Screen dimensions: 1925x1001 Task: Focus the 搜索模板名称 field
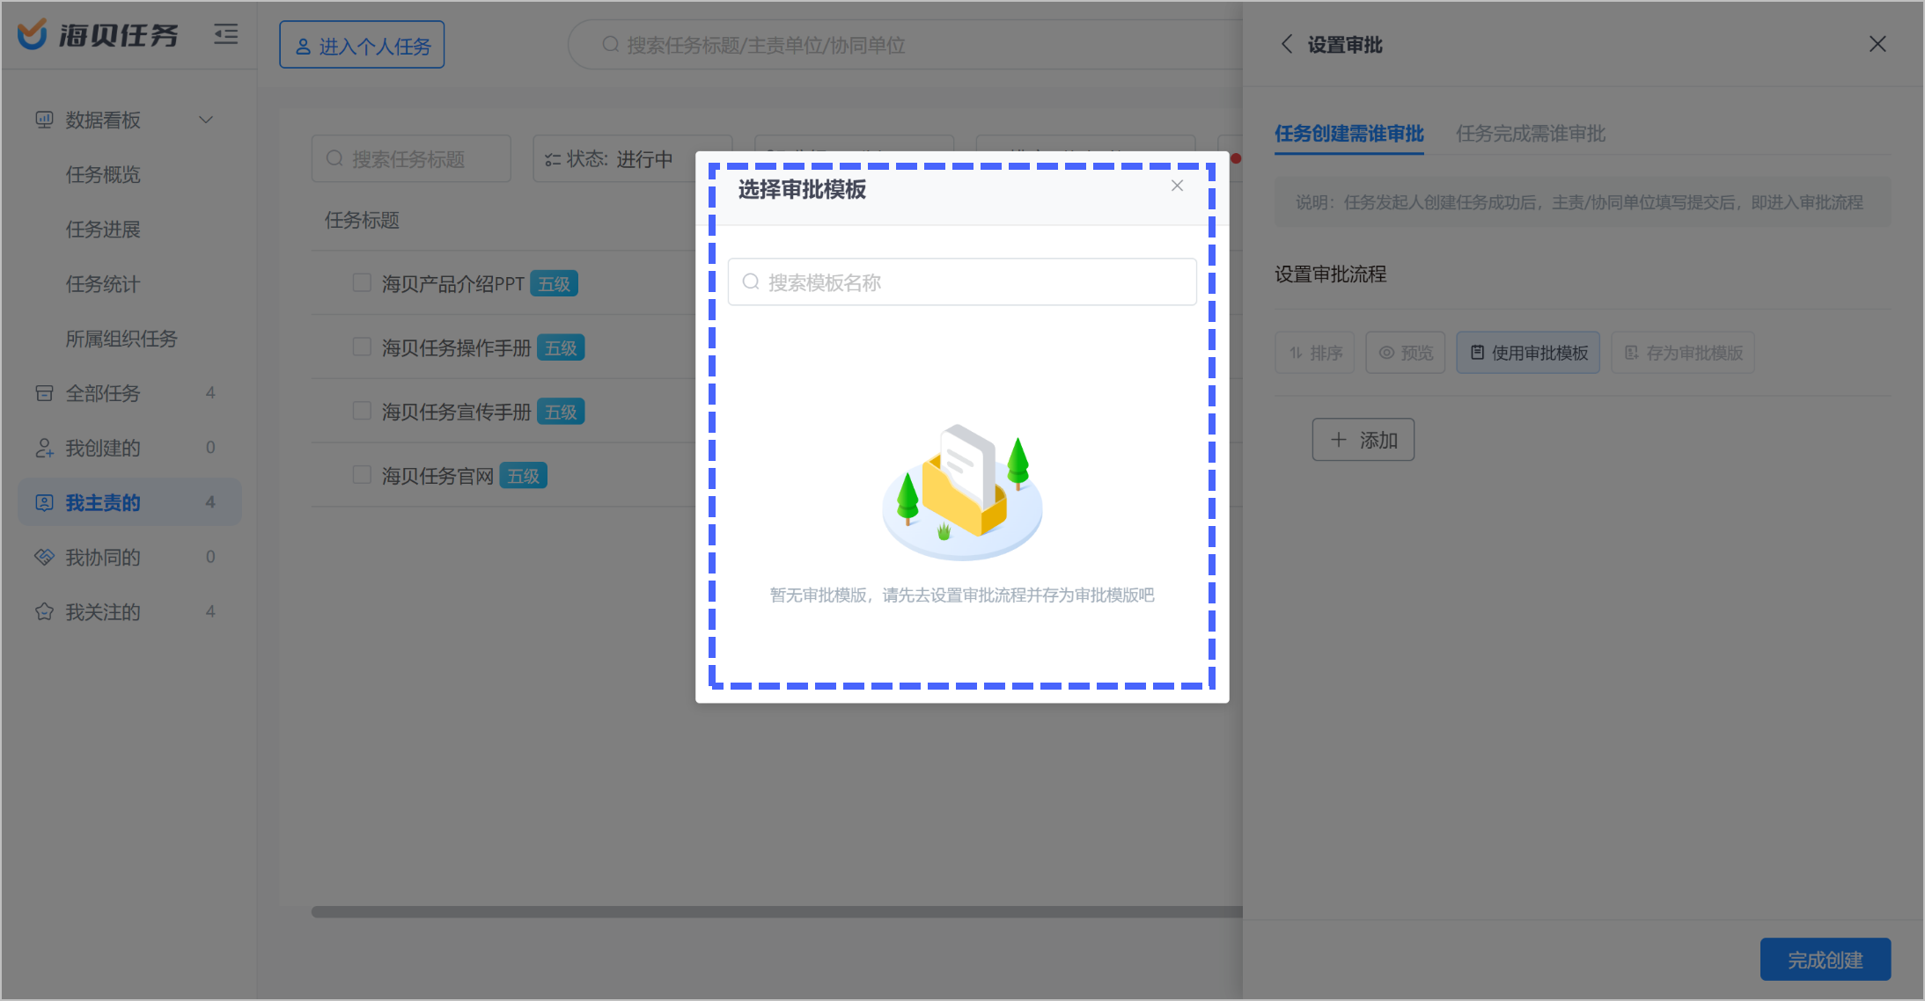(962, 281)
